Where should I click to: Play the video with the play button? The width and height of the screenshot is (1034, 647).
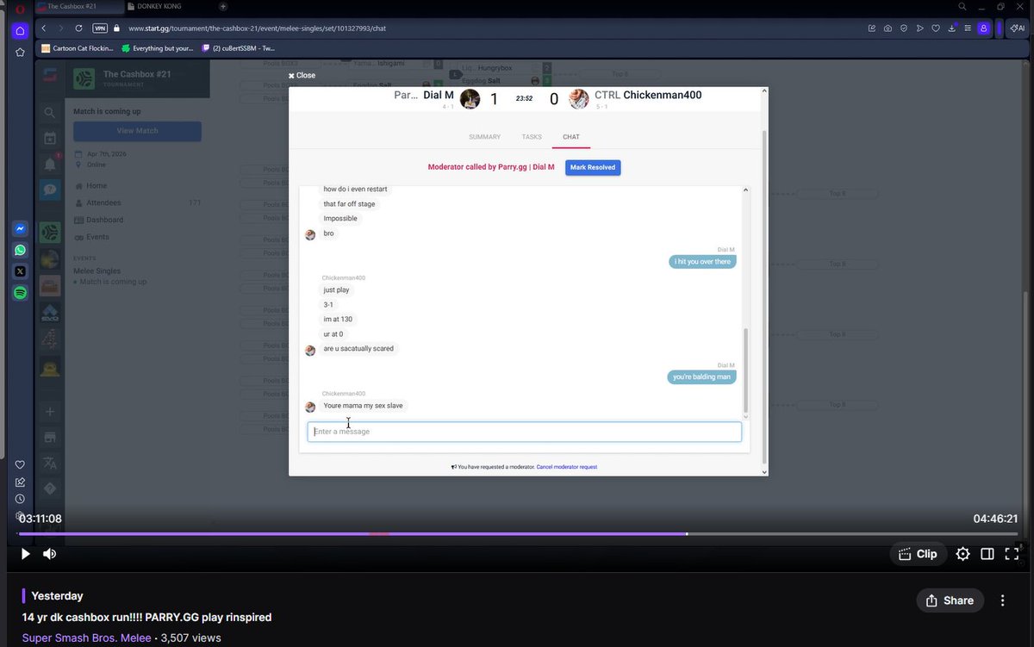(x=25, y=554)
